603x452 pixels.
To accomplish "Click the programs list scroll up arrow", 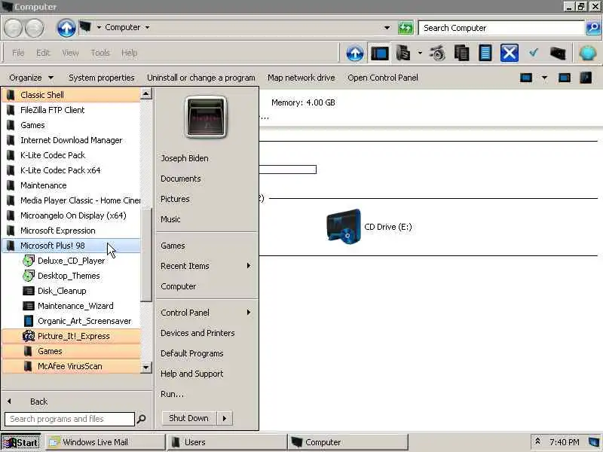I will click(145, 93).
